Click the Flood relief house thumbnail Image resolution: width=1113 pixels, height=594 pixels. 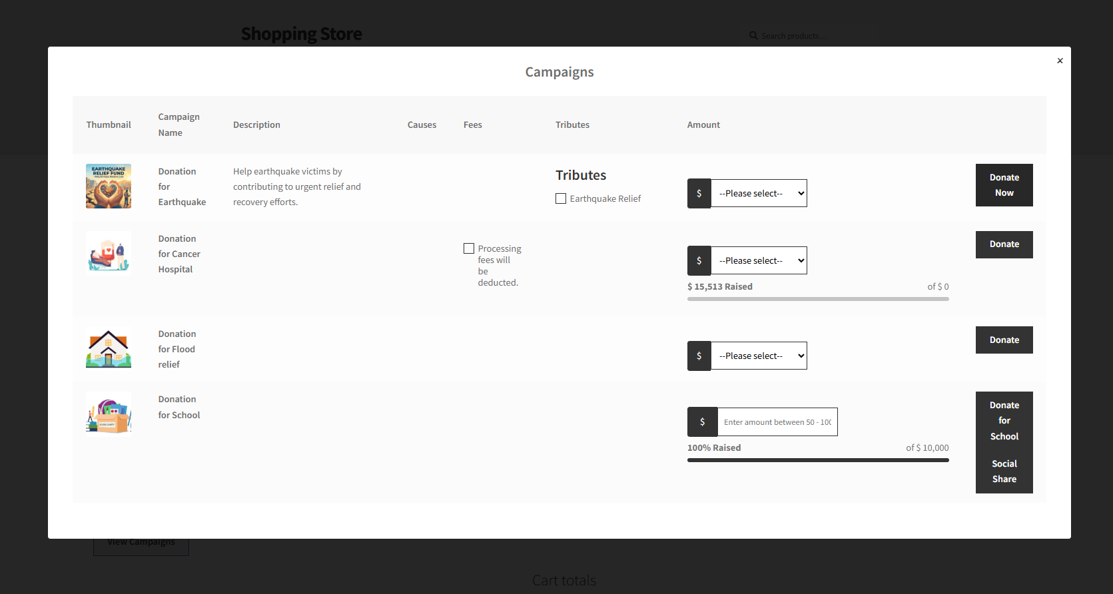tap(109, 349)
